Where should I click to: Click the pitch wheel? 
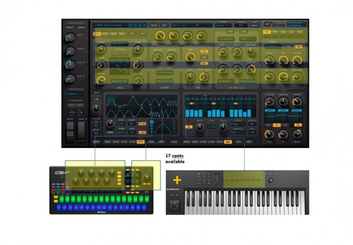tap(70, 132)
